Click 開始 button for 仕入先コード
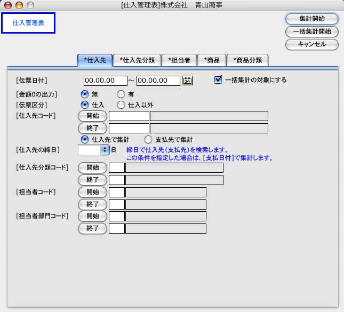Image resolution: width=344 pixels, height=312 pixels. click(93, 116)
